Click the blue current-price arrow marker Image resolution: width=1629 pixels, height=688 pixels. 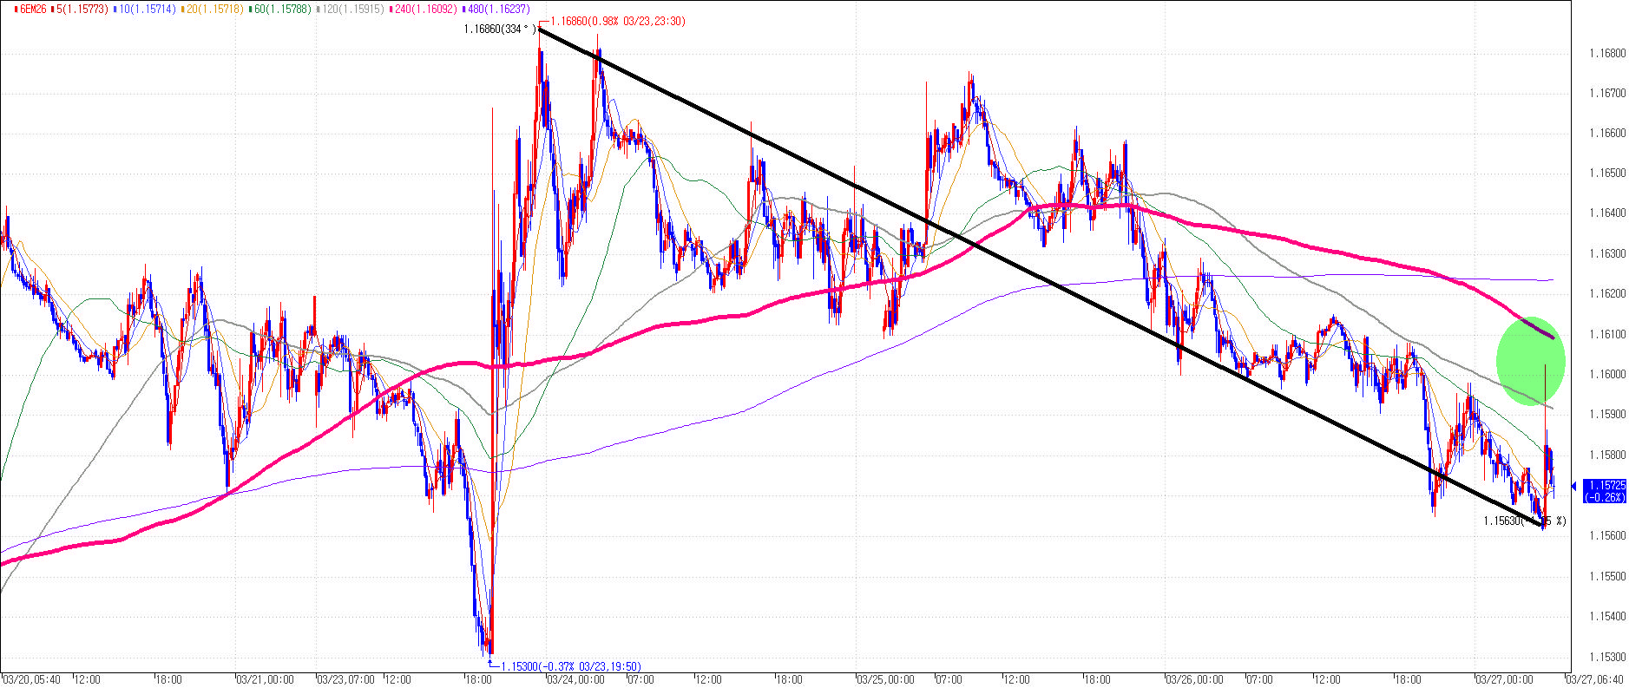point(1575,487)
